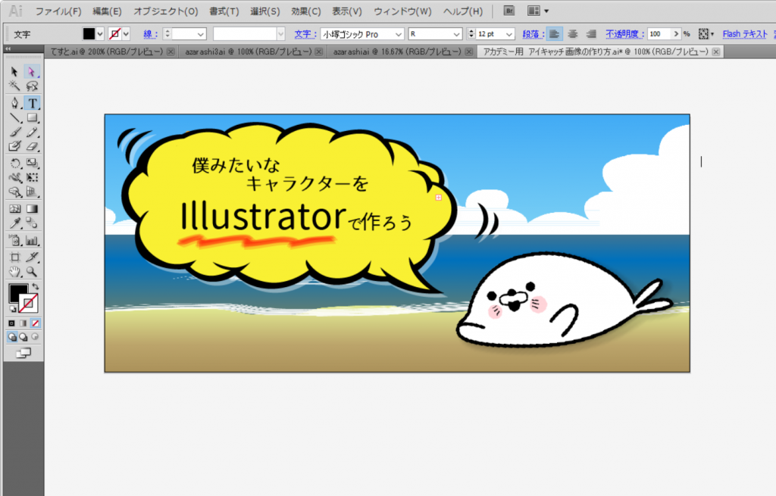Open the 線 stroke panel link

(x=151, y=34)
